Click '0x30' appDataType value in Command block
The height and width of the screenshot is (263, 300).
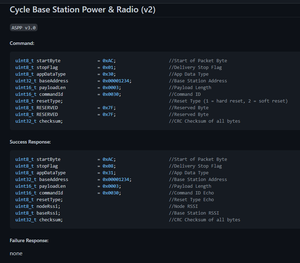[108, 74]
